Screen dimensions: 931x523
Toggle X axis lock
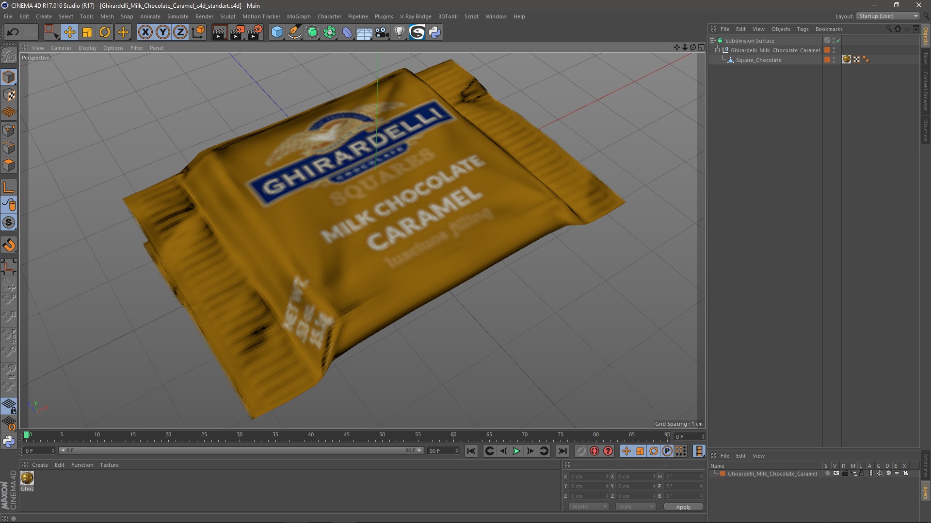[x=145, y=32]
